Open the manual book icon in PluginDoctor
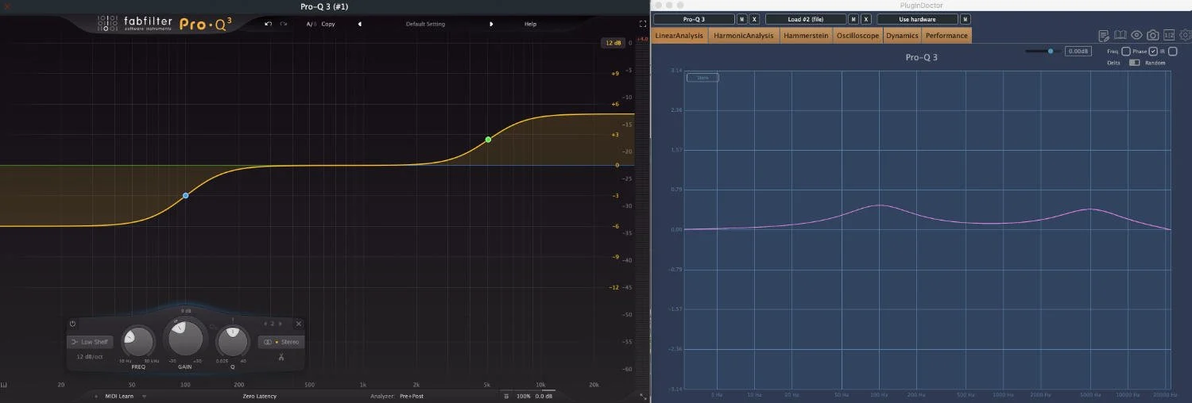 coord(1120,35)
